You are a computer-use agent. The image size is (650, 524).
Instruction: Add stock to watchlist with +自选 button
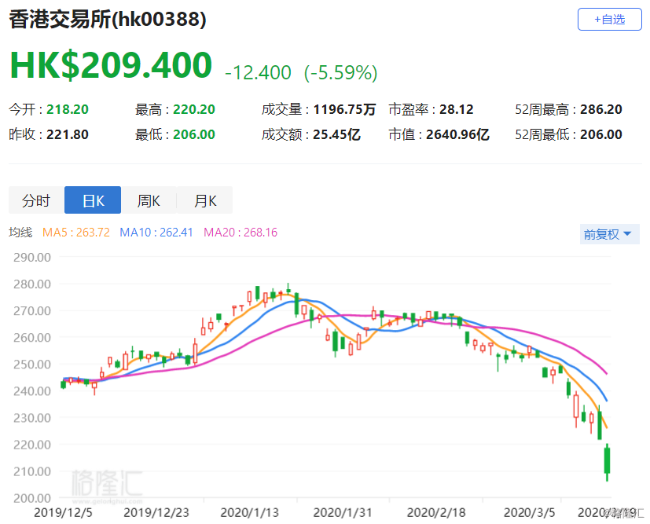tap(609, 20)
